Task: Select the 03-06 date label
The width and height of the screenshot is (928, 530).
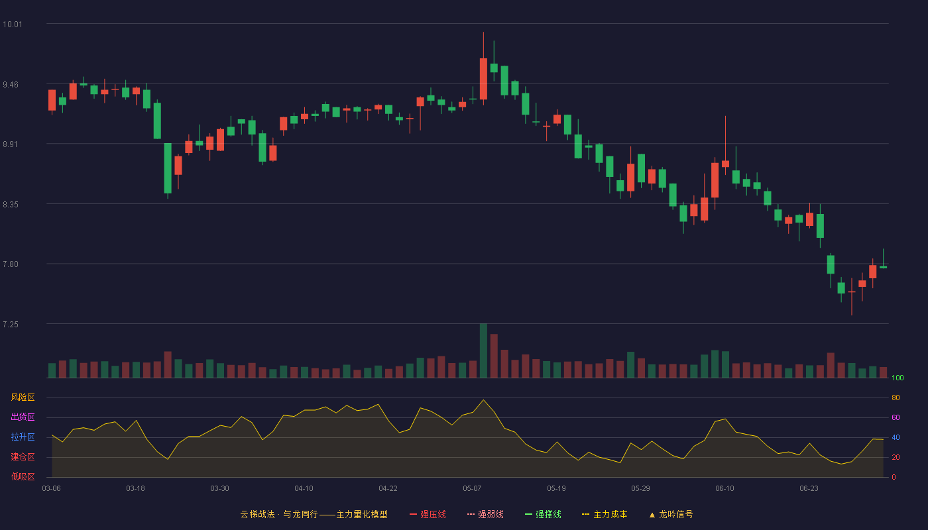Action: [x=51, y=488]
